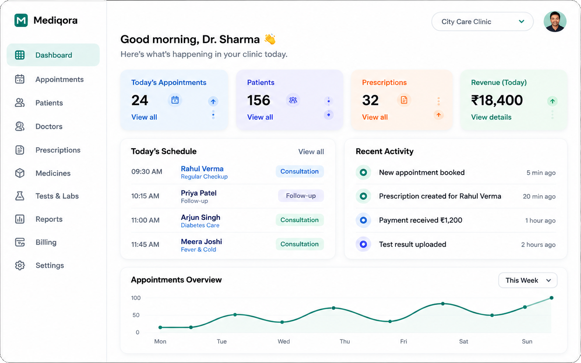Open the Dashboard grid icon
The width and height of the screenshot is (581, 363).
pos(20,55)
